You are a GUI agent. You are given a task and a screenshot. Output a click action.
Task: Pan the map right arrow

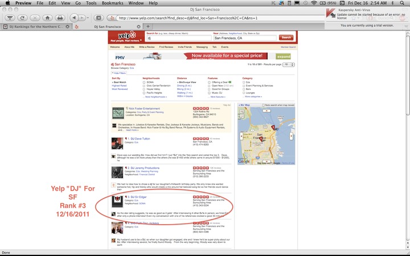click(x=292, y=136)
